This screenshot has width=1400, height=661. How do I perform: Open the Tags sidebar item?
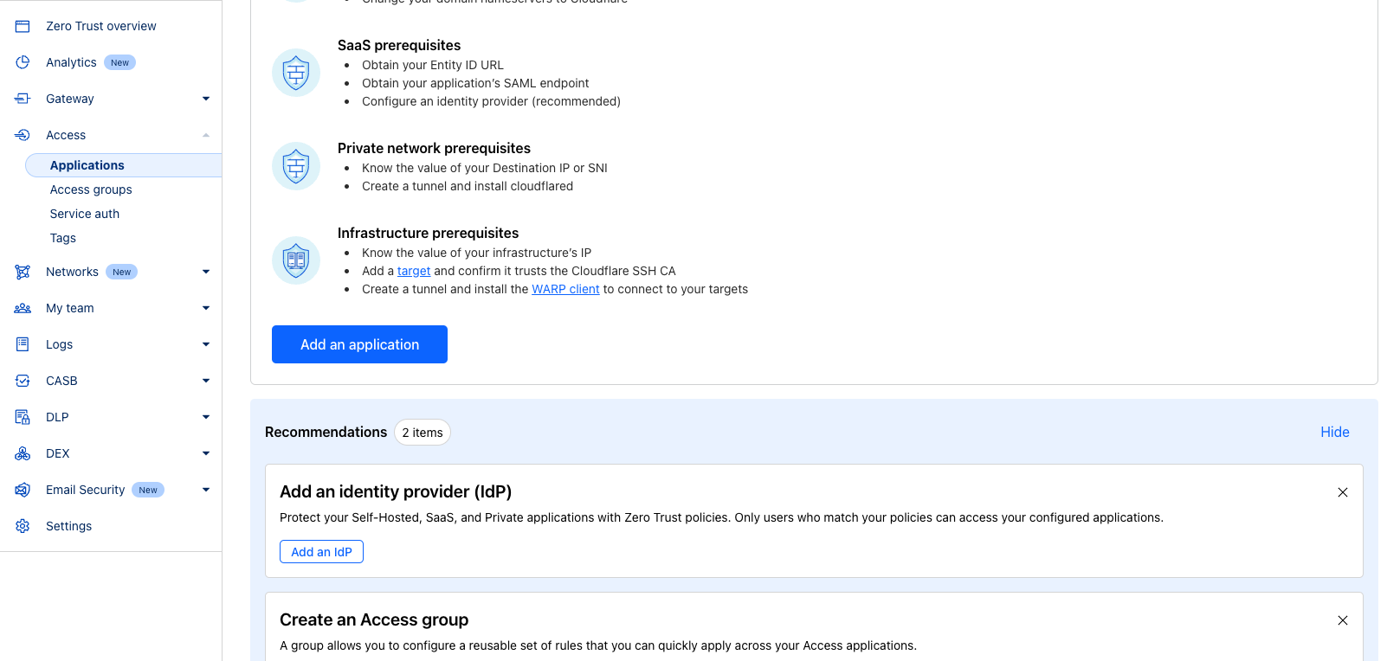(x=63, y=238)
